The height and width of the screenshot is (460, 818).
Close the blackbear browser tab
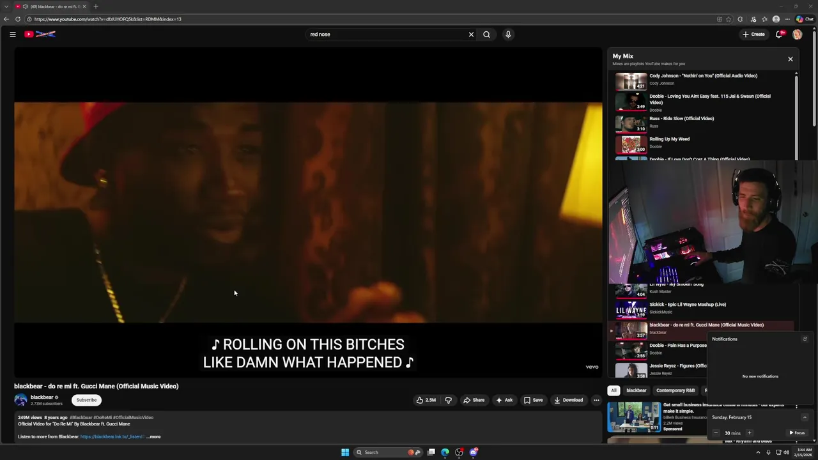tap(84, 6)
